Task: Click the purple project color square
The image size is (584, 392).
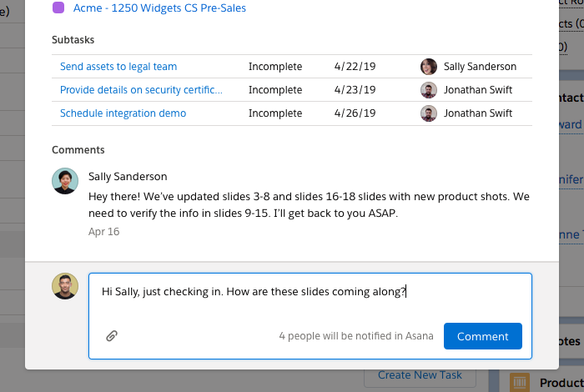Action: 58,8
